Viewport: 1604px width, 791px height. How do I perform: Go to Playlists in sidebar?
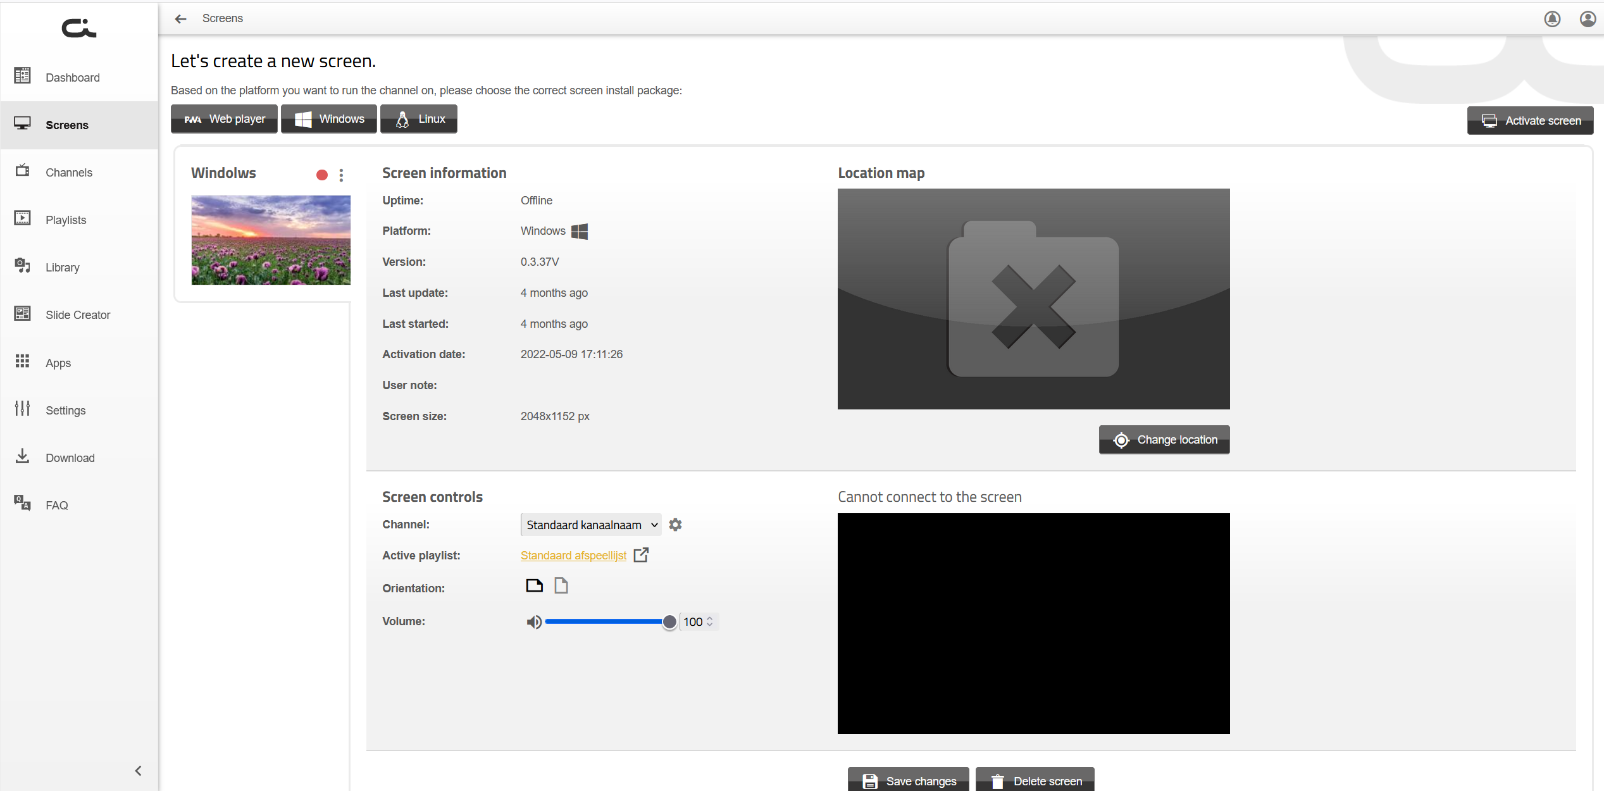click(x=66, y=220)
